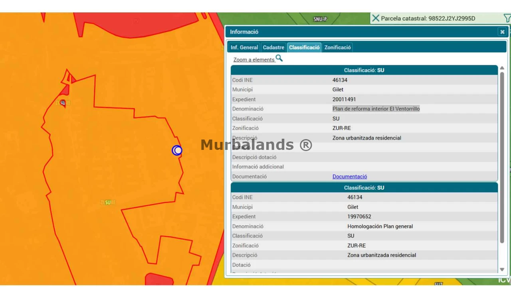Open the filter funnel icon

(x=507, y=18)
